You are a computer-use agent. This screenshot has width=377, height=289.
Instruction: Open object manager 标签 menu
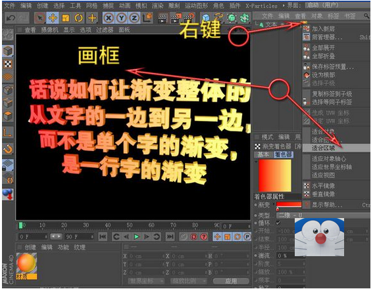pyautogui.click(x=334, y=16)
